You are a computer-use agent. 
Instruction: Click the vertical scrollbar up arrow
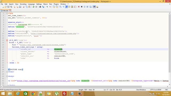[x=169, y=13]
